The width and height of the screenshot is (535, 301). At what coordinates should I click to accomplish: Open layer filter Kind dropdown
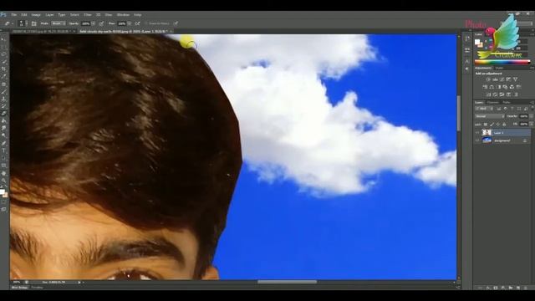(x=484, y=109)
